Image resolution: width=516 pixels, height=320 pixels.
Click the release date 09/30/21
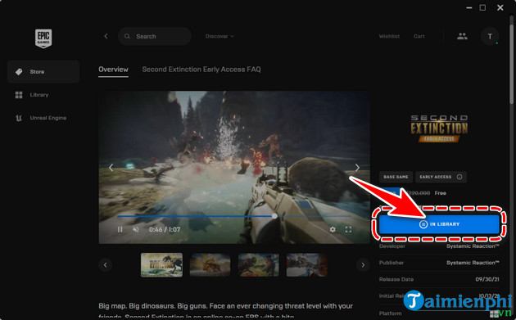[x=487, y=279]
